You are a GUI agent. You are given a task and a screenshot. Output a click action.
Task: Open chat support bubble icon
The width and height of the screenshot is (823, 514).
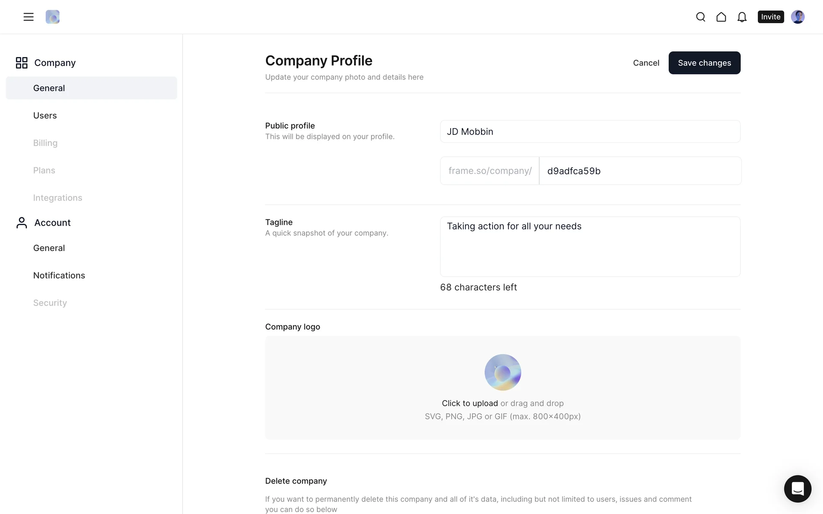[x=797, y=488]
